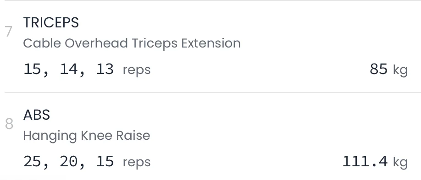Select Hanging Knee Raise exercise name
The width and height of the screenshot is (421, 180).
point(87,136)
